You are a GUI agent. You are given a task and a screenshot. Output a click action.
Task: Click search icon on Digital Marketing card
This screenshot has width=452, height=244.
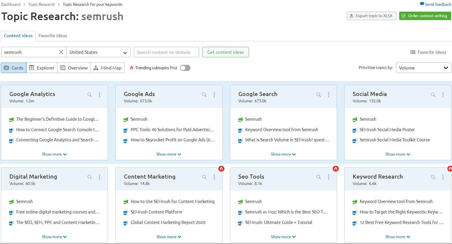click(x=90, y=177)
